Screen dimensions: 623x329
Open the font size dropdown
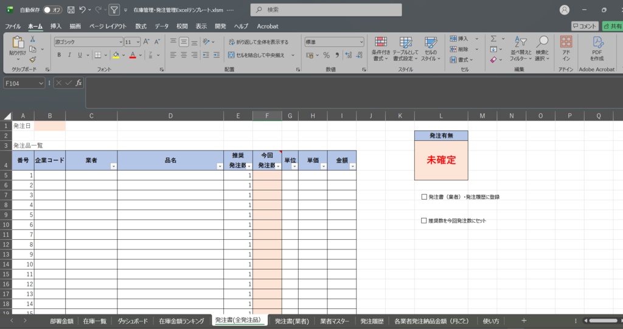[x=138, y=42]
